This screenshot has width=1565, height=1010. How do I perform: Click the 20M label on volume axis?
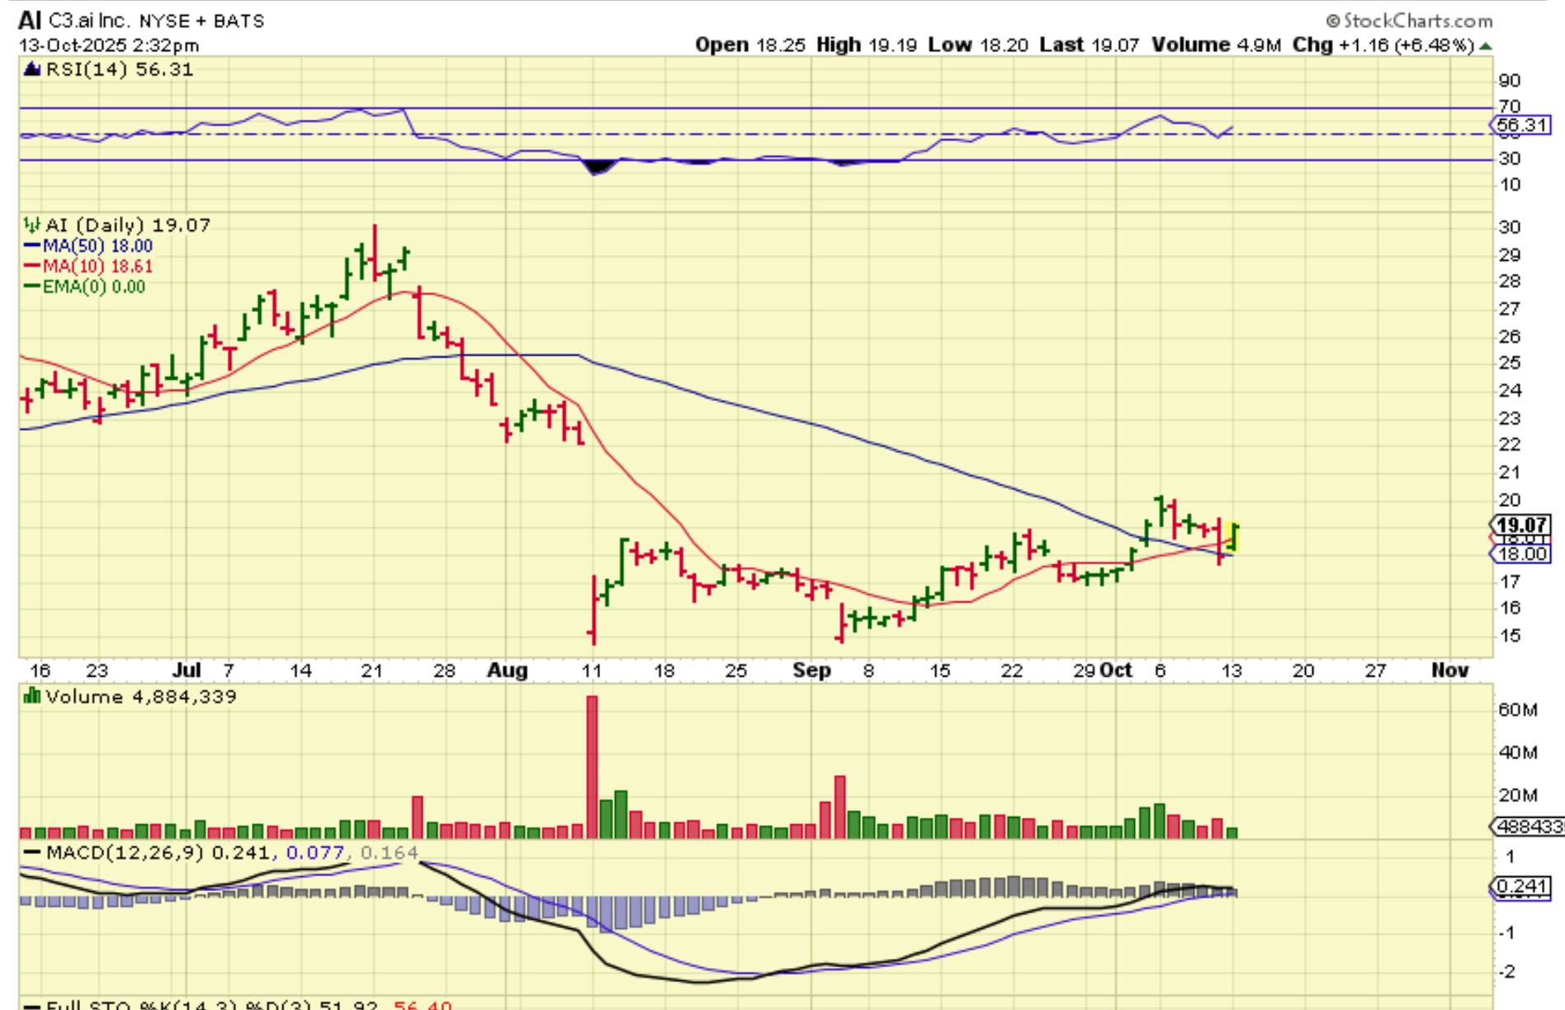point(1517,795)
